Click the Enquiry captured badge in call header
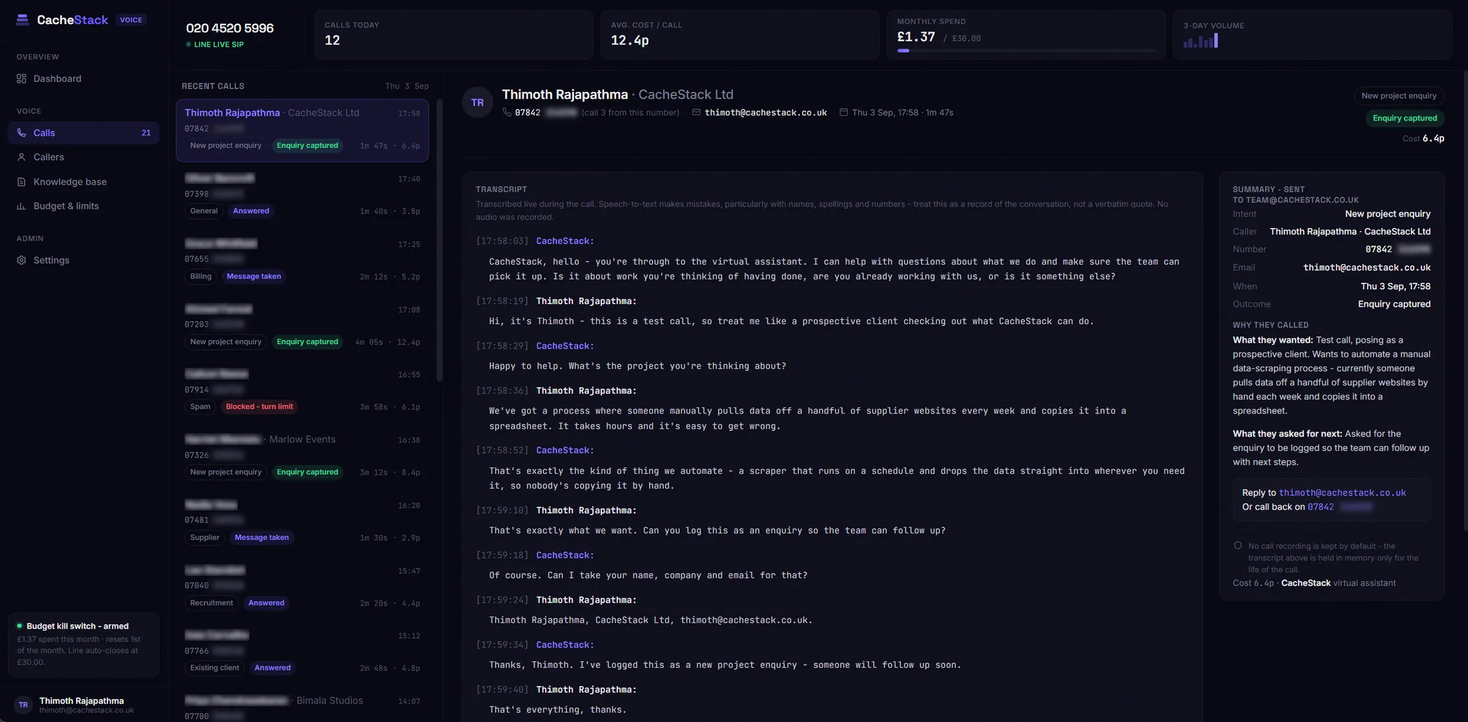 (1405, 118)
